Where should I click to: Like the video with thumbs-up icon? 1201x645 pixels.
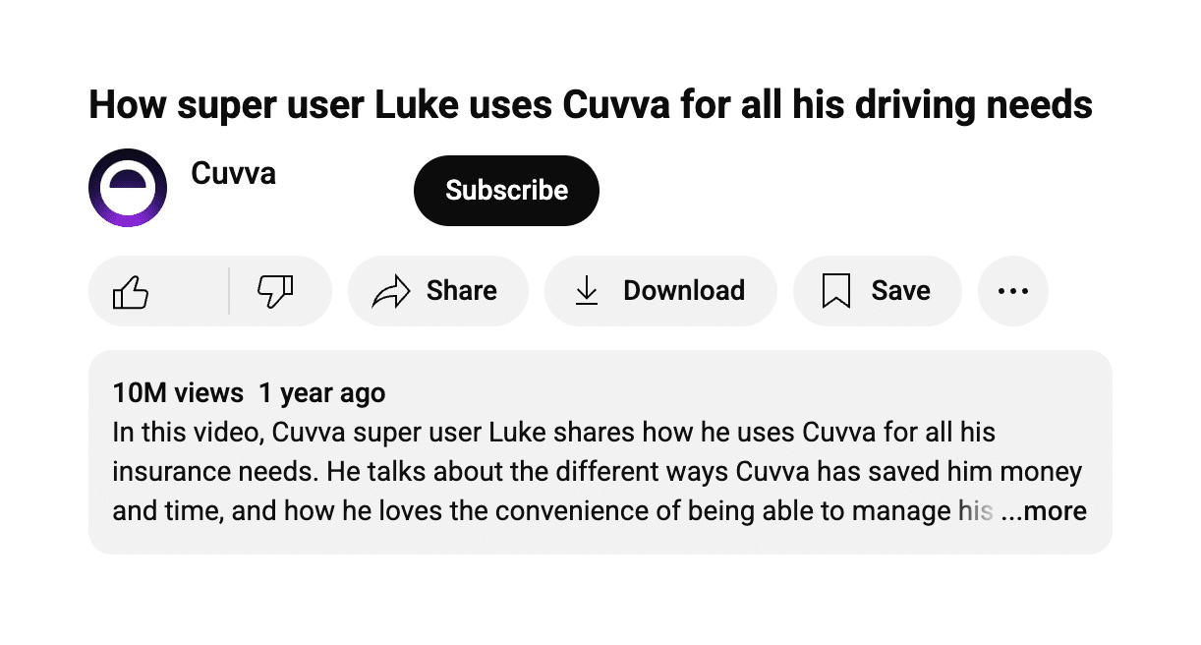pyautogui.click(x=131, y=291)
